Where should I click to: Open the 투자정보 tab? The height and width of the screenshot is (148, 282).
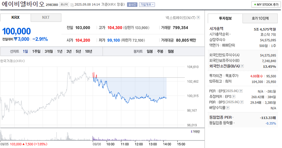coord(225,18)
